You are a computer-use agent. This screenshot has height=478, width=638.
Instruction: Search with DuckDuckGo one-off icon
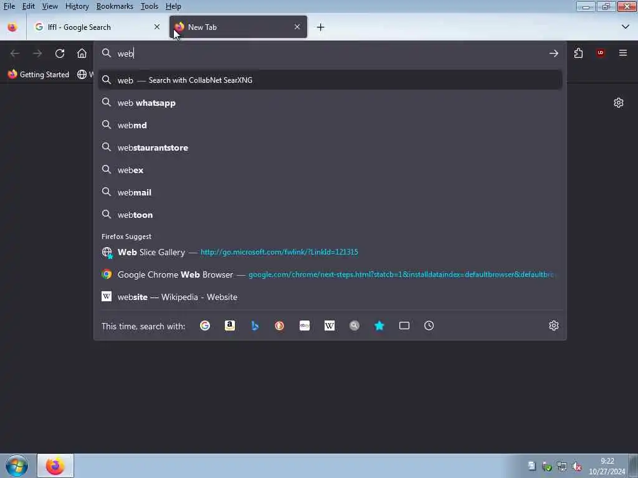pyautogui.click(x=280, y=326)
